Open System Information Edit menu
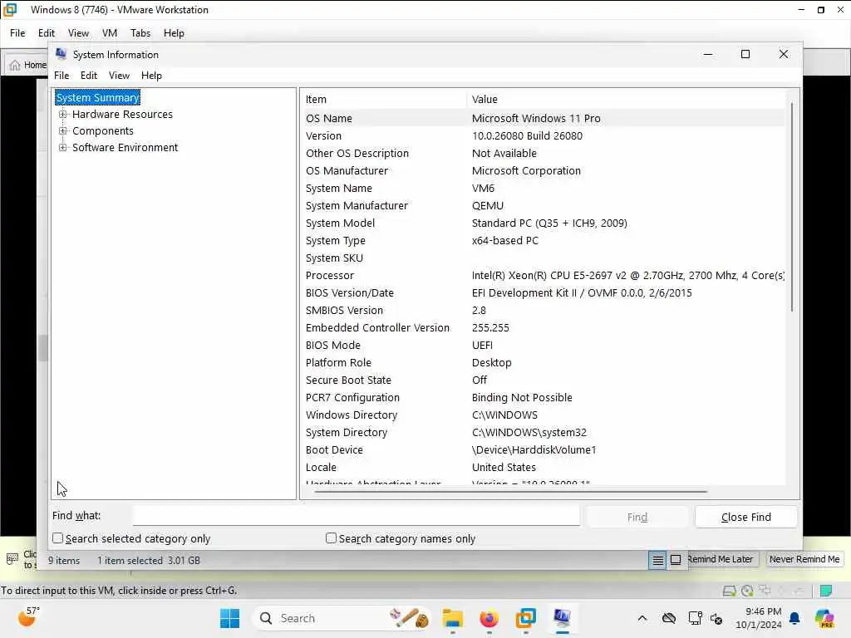This screenshot has width=851, height=638. (x=88, y=76)
